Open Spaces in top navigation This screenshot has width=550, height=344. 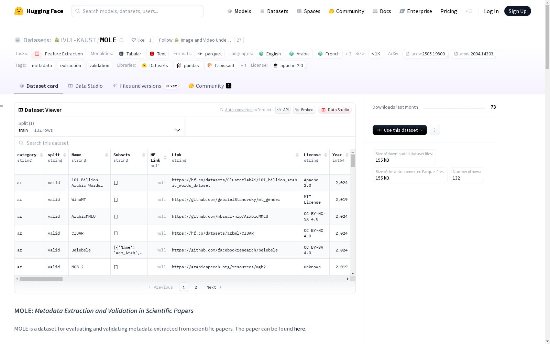[309, 11]
